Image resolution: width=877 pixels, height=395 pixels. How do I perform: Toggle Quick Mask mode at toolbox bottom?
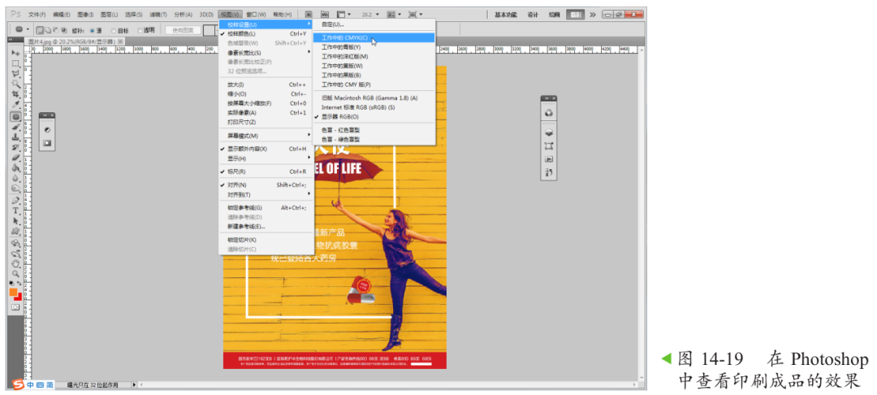coord(15,307)
